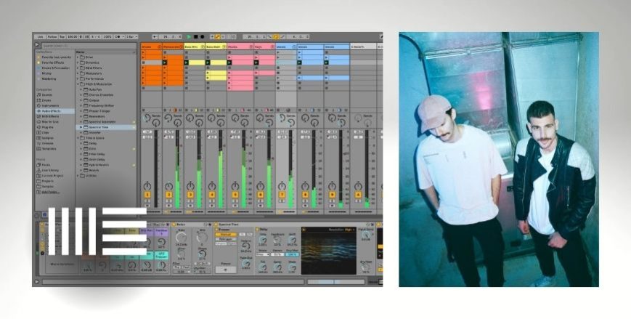The width and height of the screenshot is (631, 319).
Task: Select the Phaser-Flanger device
Action: tap(98, 111)
